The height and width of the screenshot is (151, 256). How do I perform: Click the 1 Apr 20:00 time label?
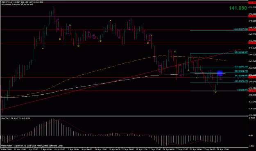click(33, 149)
